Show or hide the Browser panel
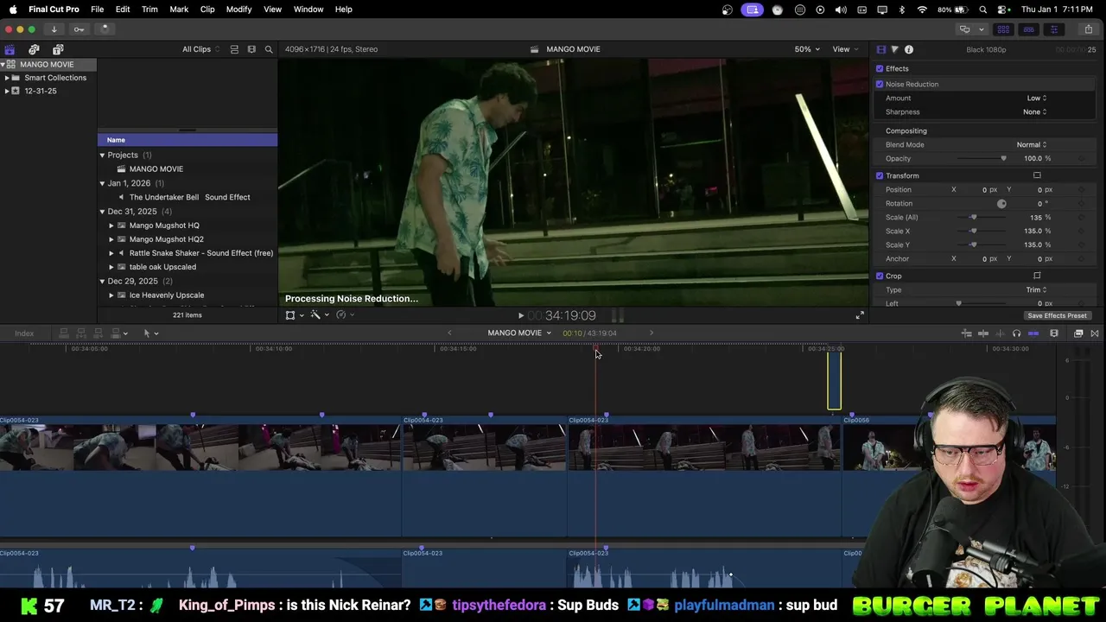1106x622 pixels. pyautogui.click(x=1002, y=29)
